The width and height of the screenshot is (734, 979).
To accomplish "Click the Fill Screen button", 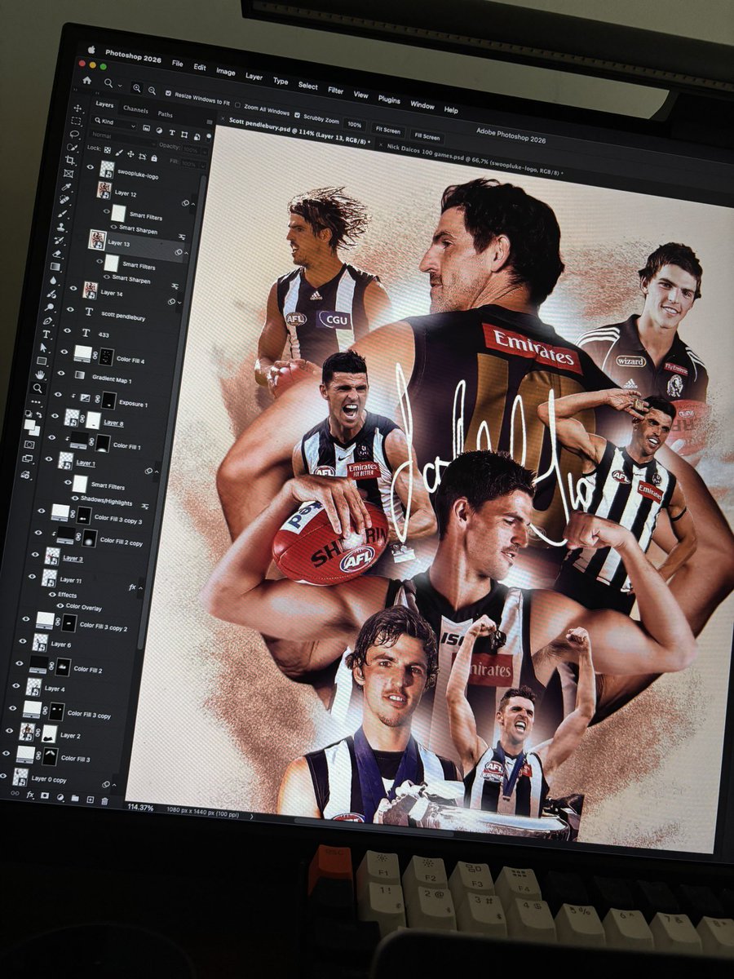I will point(427,136).
